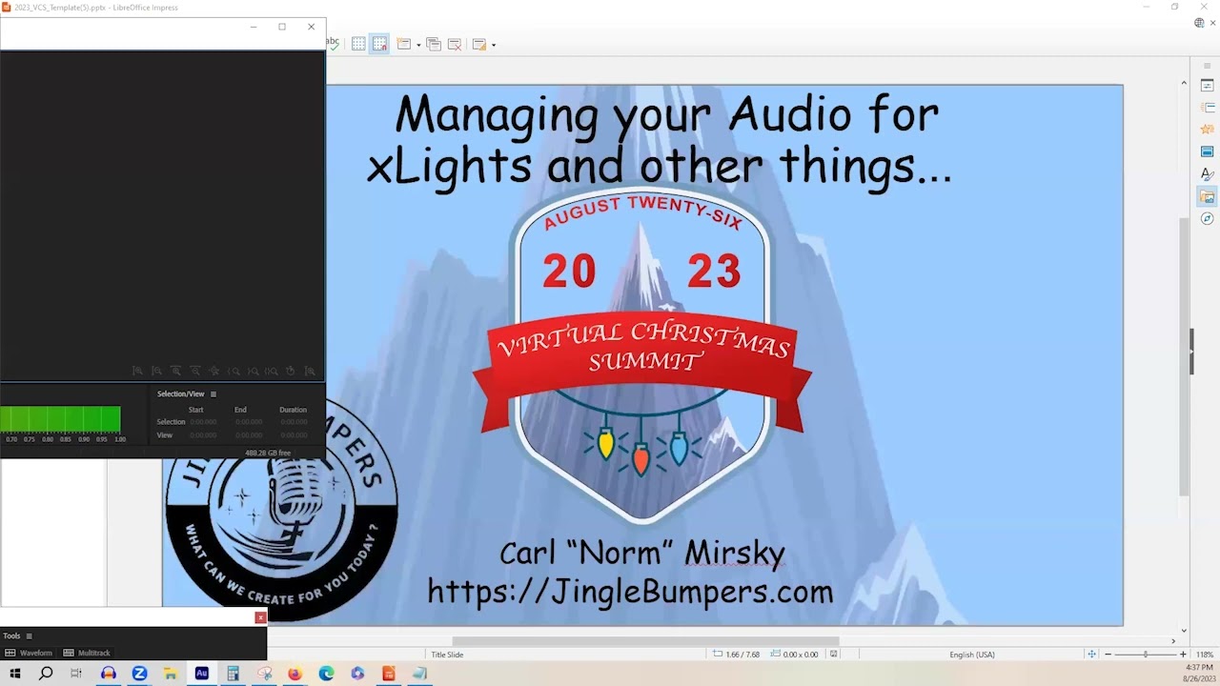Viewport: 1220px width, 686px height.
Task: Click English (USA) language in status bar
Action: 971,655
